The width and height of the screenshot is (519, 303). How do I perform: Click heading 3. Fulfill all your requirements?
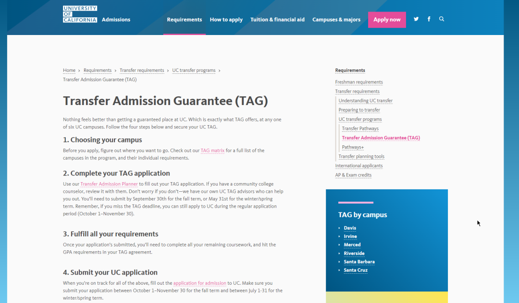coord(111,234)
